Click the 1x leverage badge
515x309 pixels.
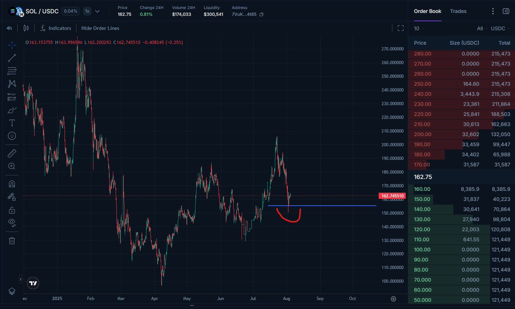pyautogui.click(x=87, y=11)
